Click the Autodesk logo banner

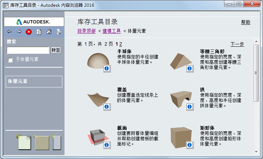pyautogui.click(x=34, y=22)
